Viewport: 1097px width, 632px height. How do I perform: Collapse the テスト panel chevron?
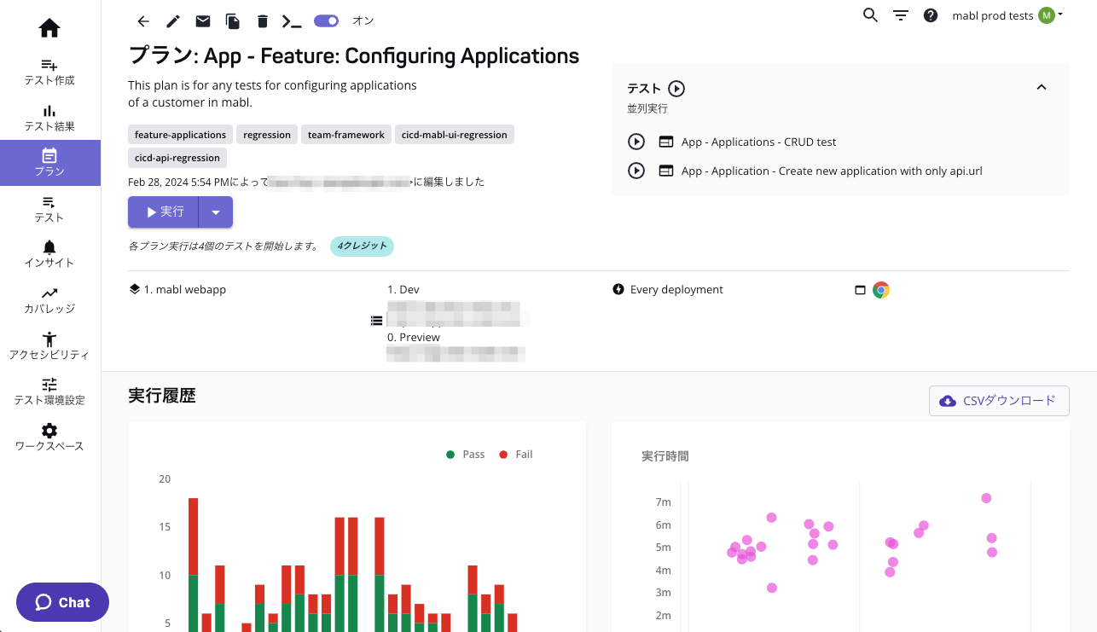(1041, 87)
